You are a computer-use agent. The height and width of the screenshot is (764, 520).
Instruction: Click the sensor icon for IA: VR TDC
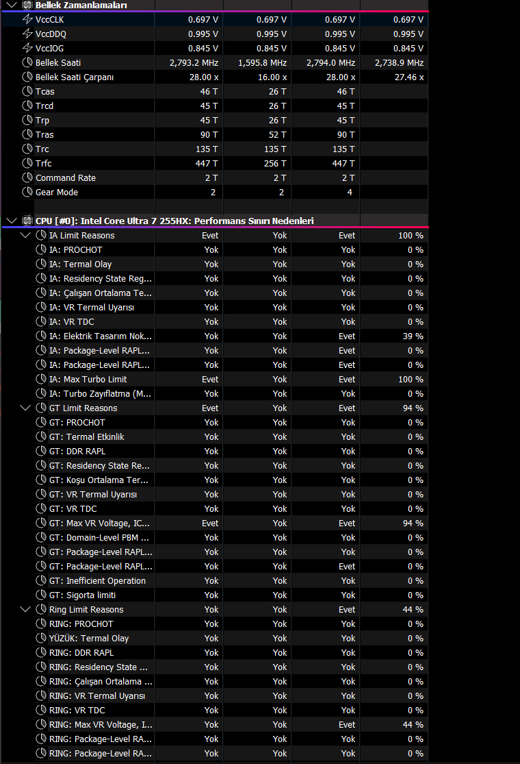point(41,321)
